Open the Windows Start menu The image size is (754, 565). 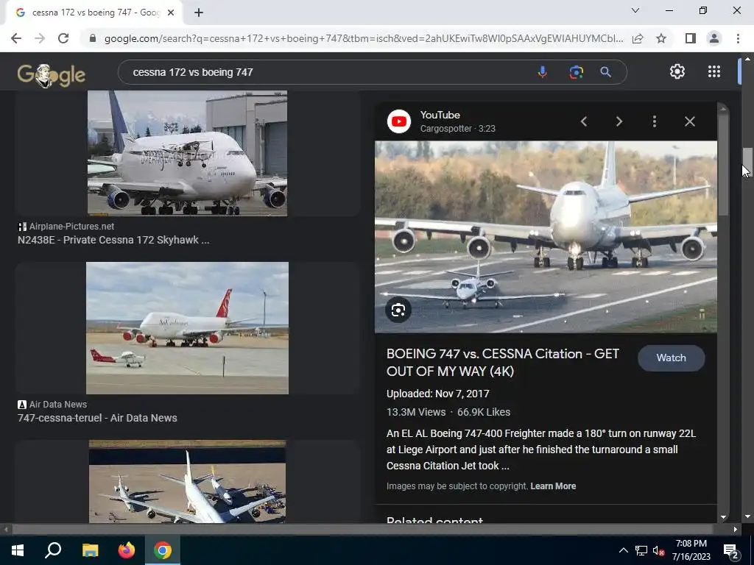pos(18,550)
